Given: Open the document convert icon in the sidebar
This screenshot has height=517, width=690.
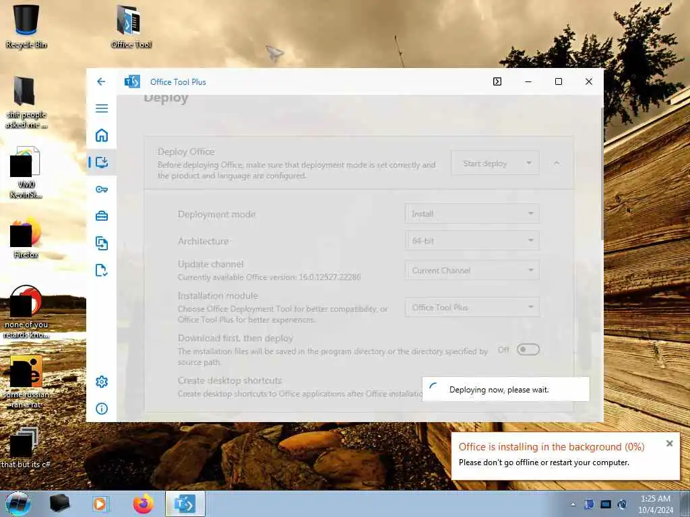Looking at the screenshot, I should [102, 243].
